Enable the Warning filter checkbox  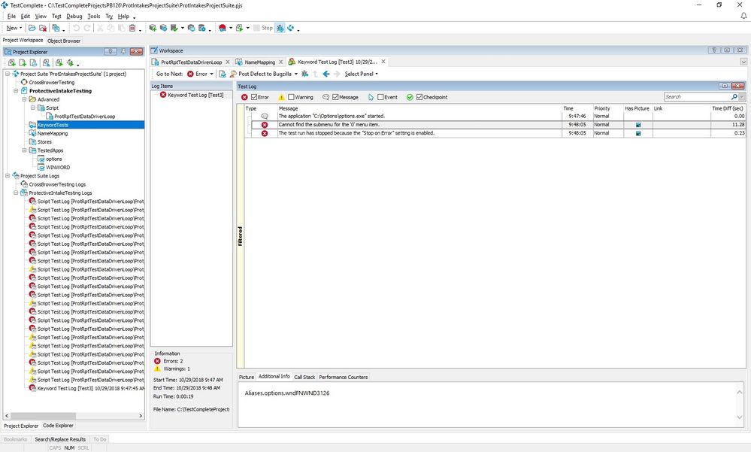pyautogui.click(x=290, y=97)
